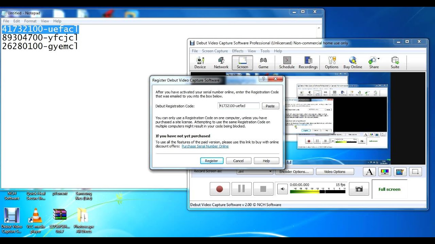Switch to Game capture mode

263,63
